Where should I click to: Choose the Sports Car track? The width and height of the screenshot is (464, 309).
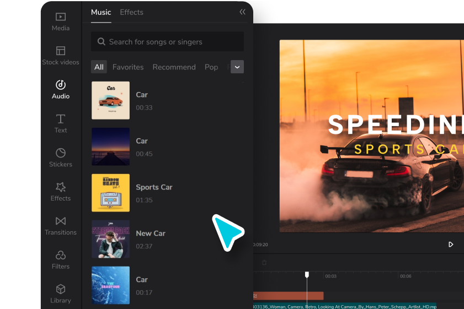pos(168,193)
